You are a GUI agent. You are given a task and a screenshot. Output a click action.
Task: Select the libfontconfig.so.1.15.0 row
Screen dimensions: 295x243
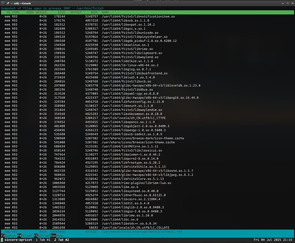147,102
